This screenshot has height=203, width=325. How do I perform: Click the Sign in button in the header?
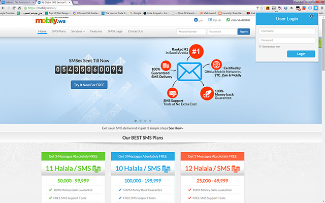[x=244, y=31]
